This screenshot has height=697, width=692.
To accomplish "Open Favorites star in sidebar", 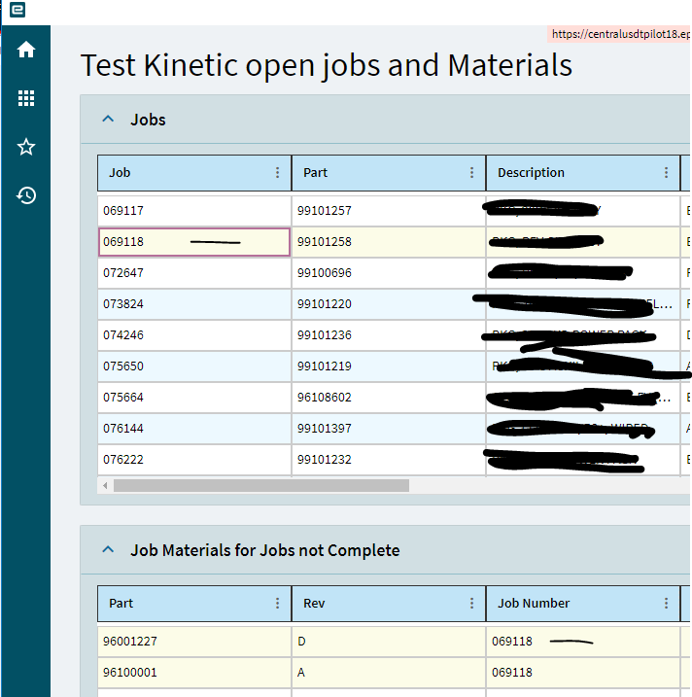I will click(26, 147).
